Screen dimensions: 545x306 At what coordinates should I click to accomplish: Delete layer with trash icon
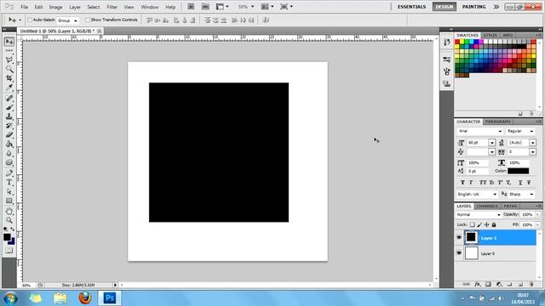click(531, 284)
